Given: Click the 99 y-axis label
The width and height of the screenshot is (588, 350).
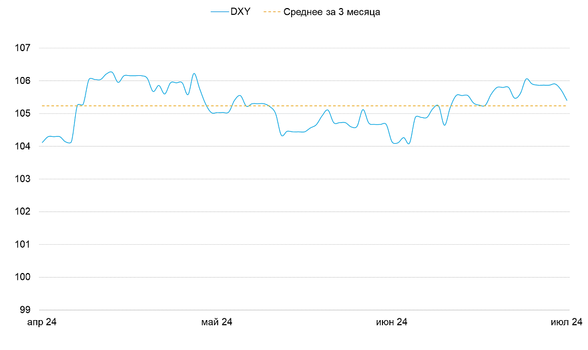Looking at the screenshot, I should click(x=24, y=310).
